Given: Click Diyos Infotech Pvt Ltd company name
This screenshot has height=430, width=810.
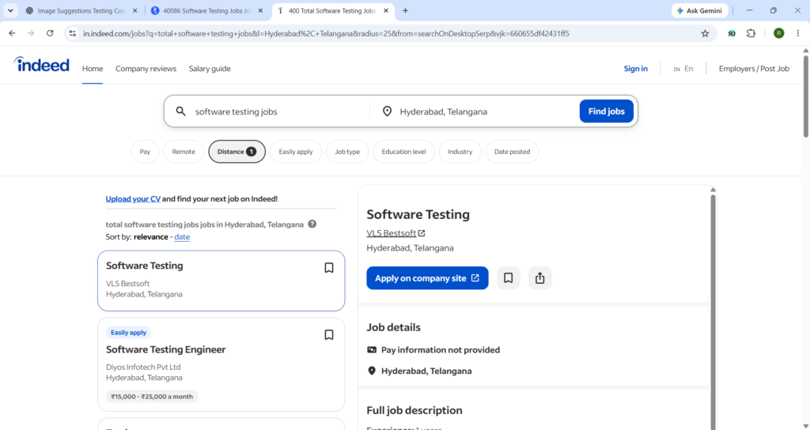Looking at the screenshot, I should [x=143, y=367].
